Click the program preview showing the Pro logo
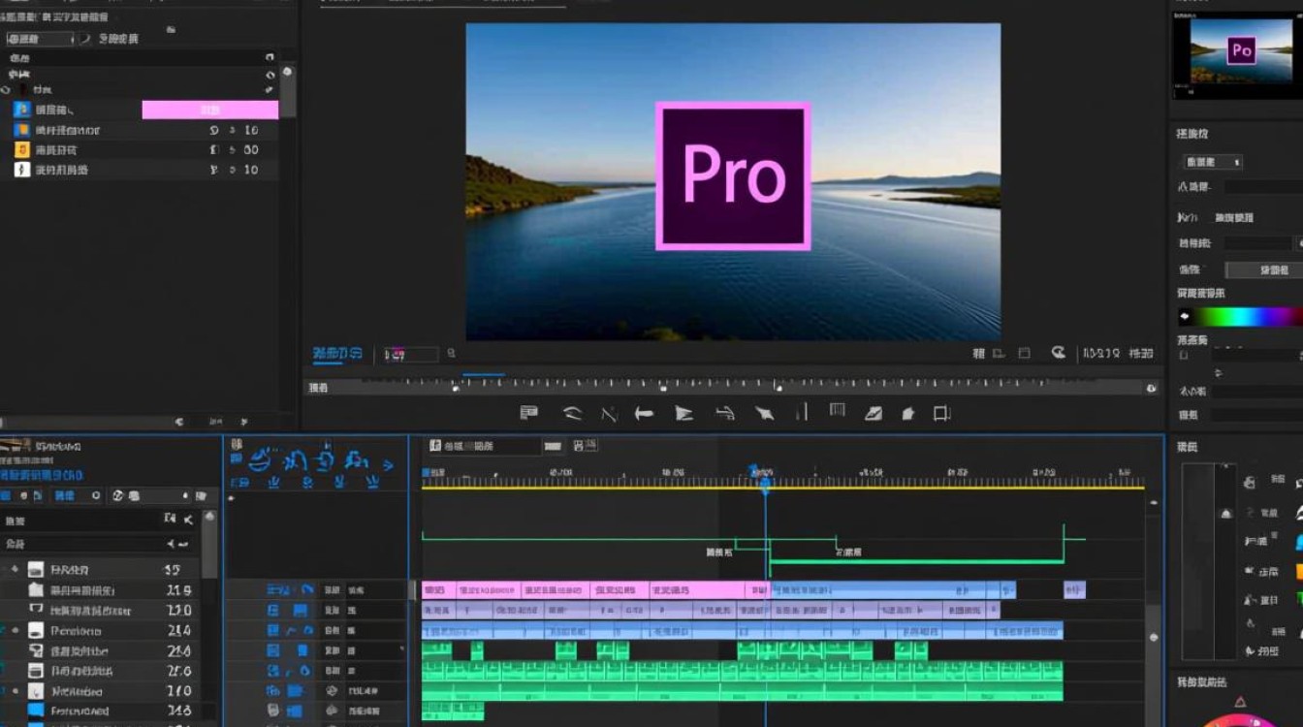Screen dimensions: 1303x727 click(733, 181)
